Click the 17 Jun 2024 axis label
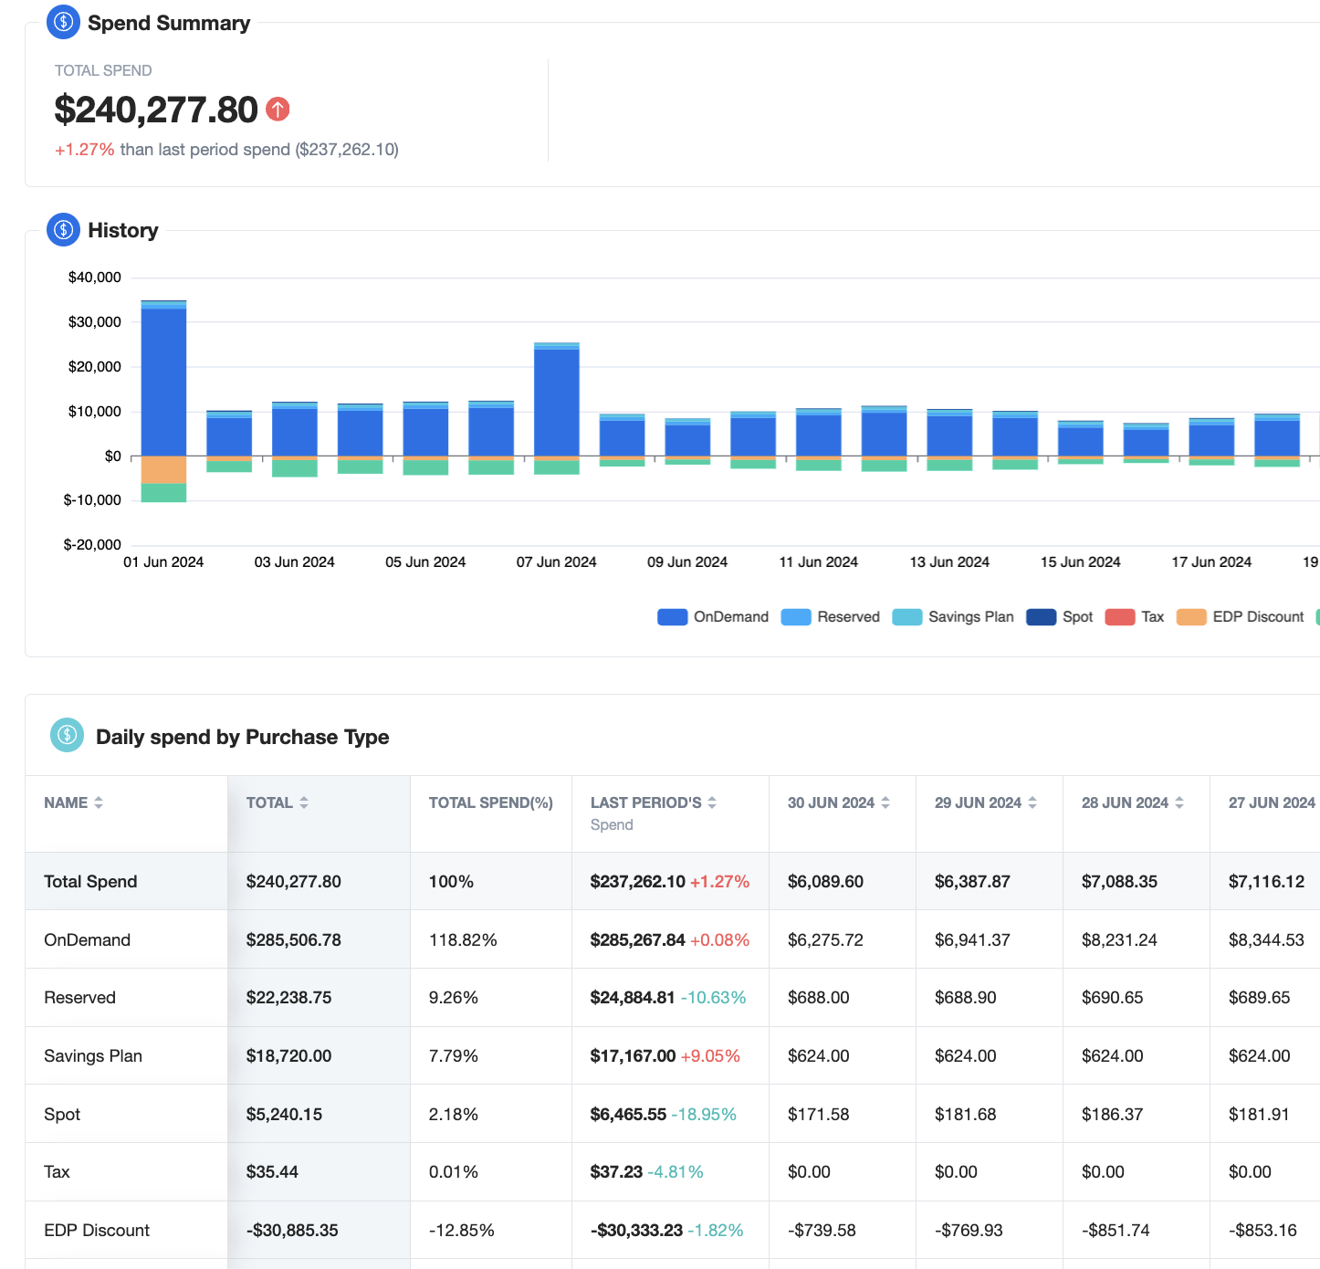The image size is (1320, 1269). tap(1211, 562)
